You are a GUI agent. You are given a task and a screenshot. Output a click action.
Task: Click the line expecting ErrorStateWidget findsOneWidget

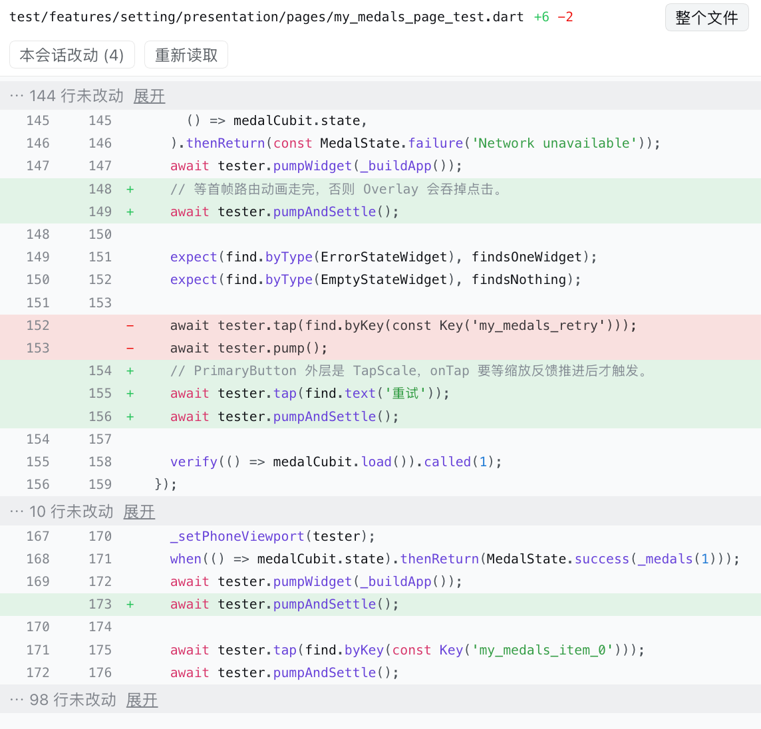click(x=380, y=257)
